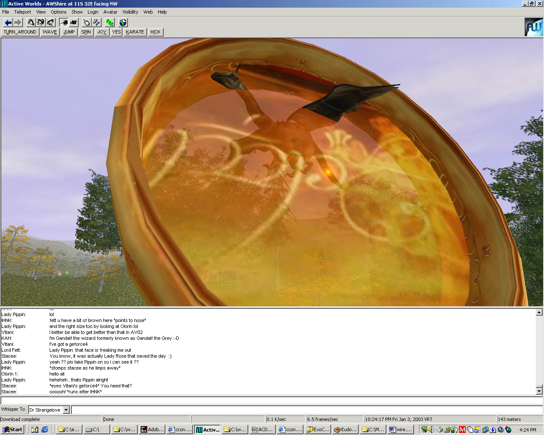Open the Teleport menu
This screenshot has width=544, height=435.
coord(23,12)
